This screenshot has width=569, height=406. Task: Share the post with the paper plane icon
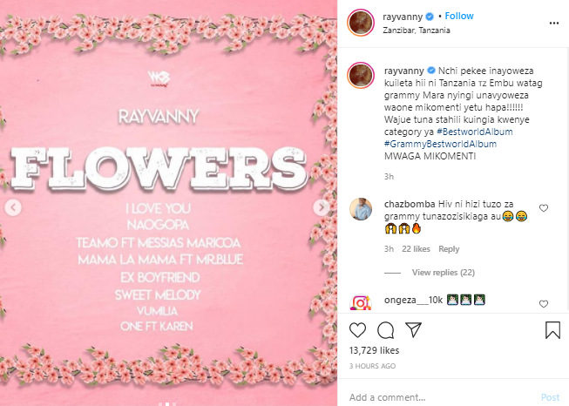click(x=415, y=330)
